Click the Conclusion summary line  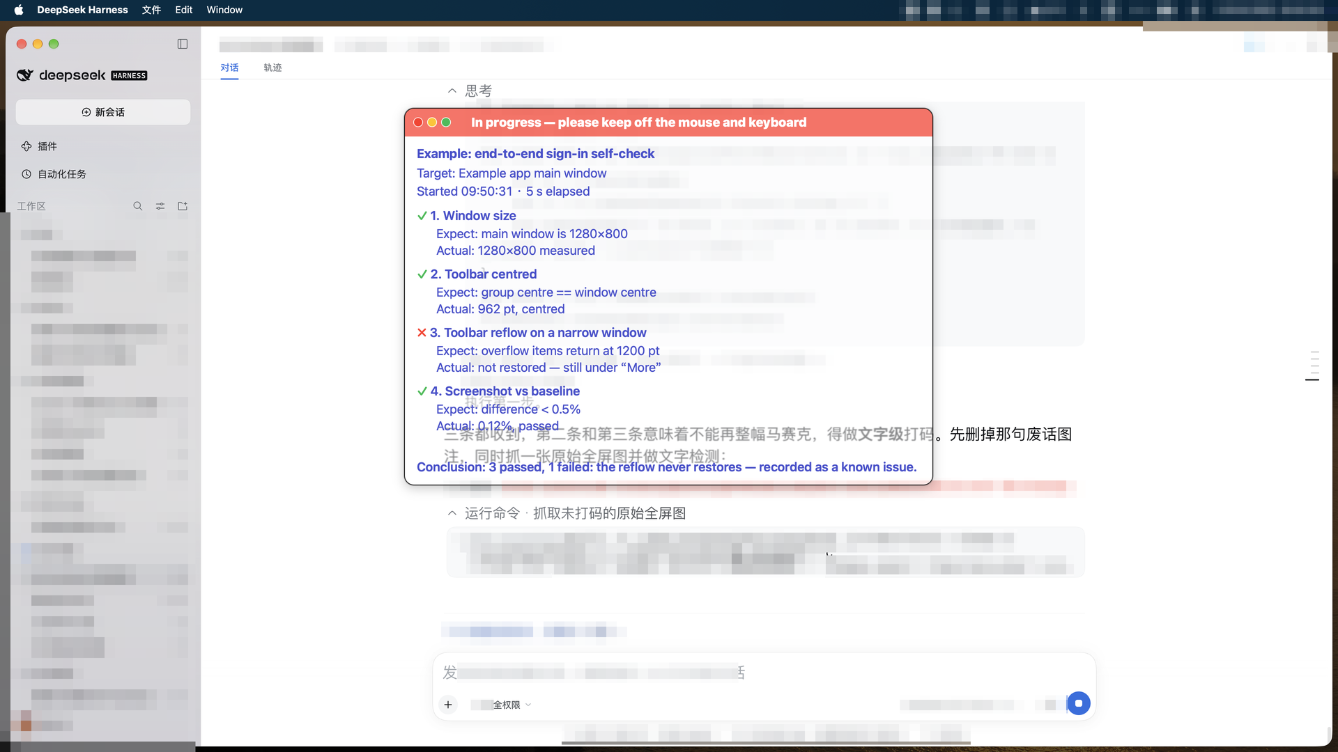[x=667, y=467]
